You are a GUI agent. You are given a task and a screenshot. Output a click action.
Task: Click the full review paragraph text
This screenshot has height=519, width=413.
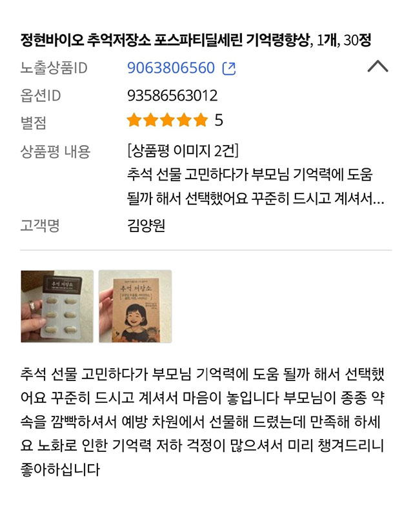coord(202,422)
